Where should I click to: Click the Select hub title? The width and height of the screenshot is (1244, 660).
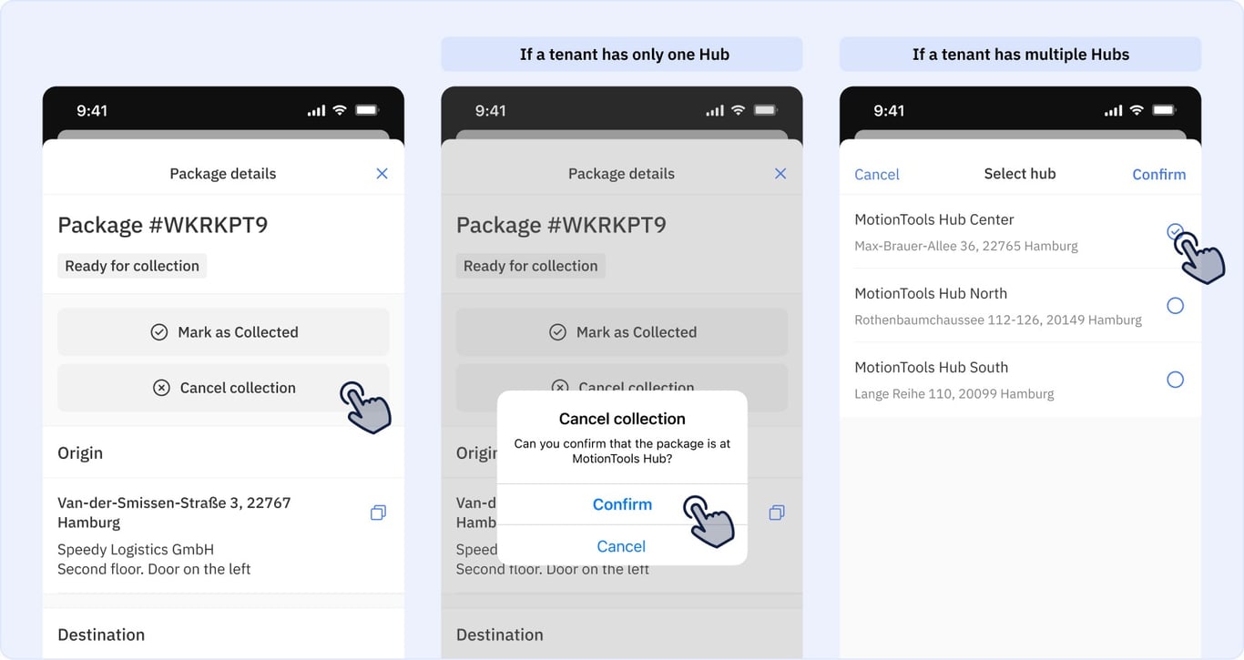click(x=1020, y=174)
